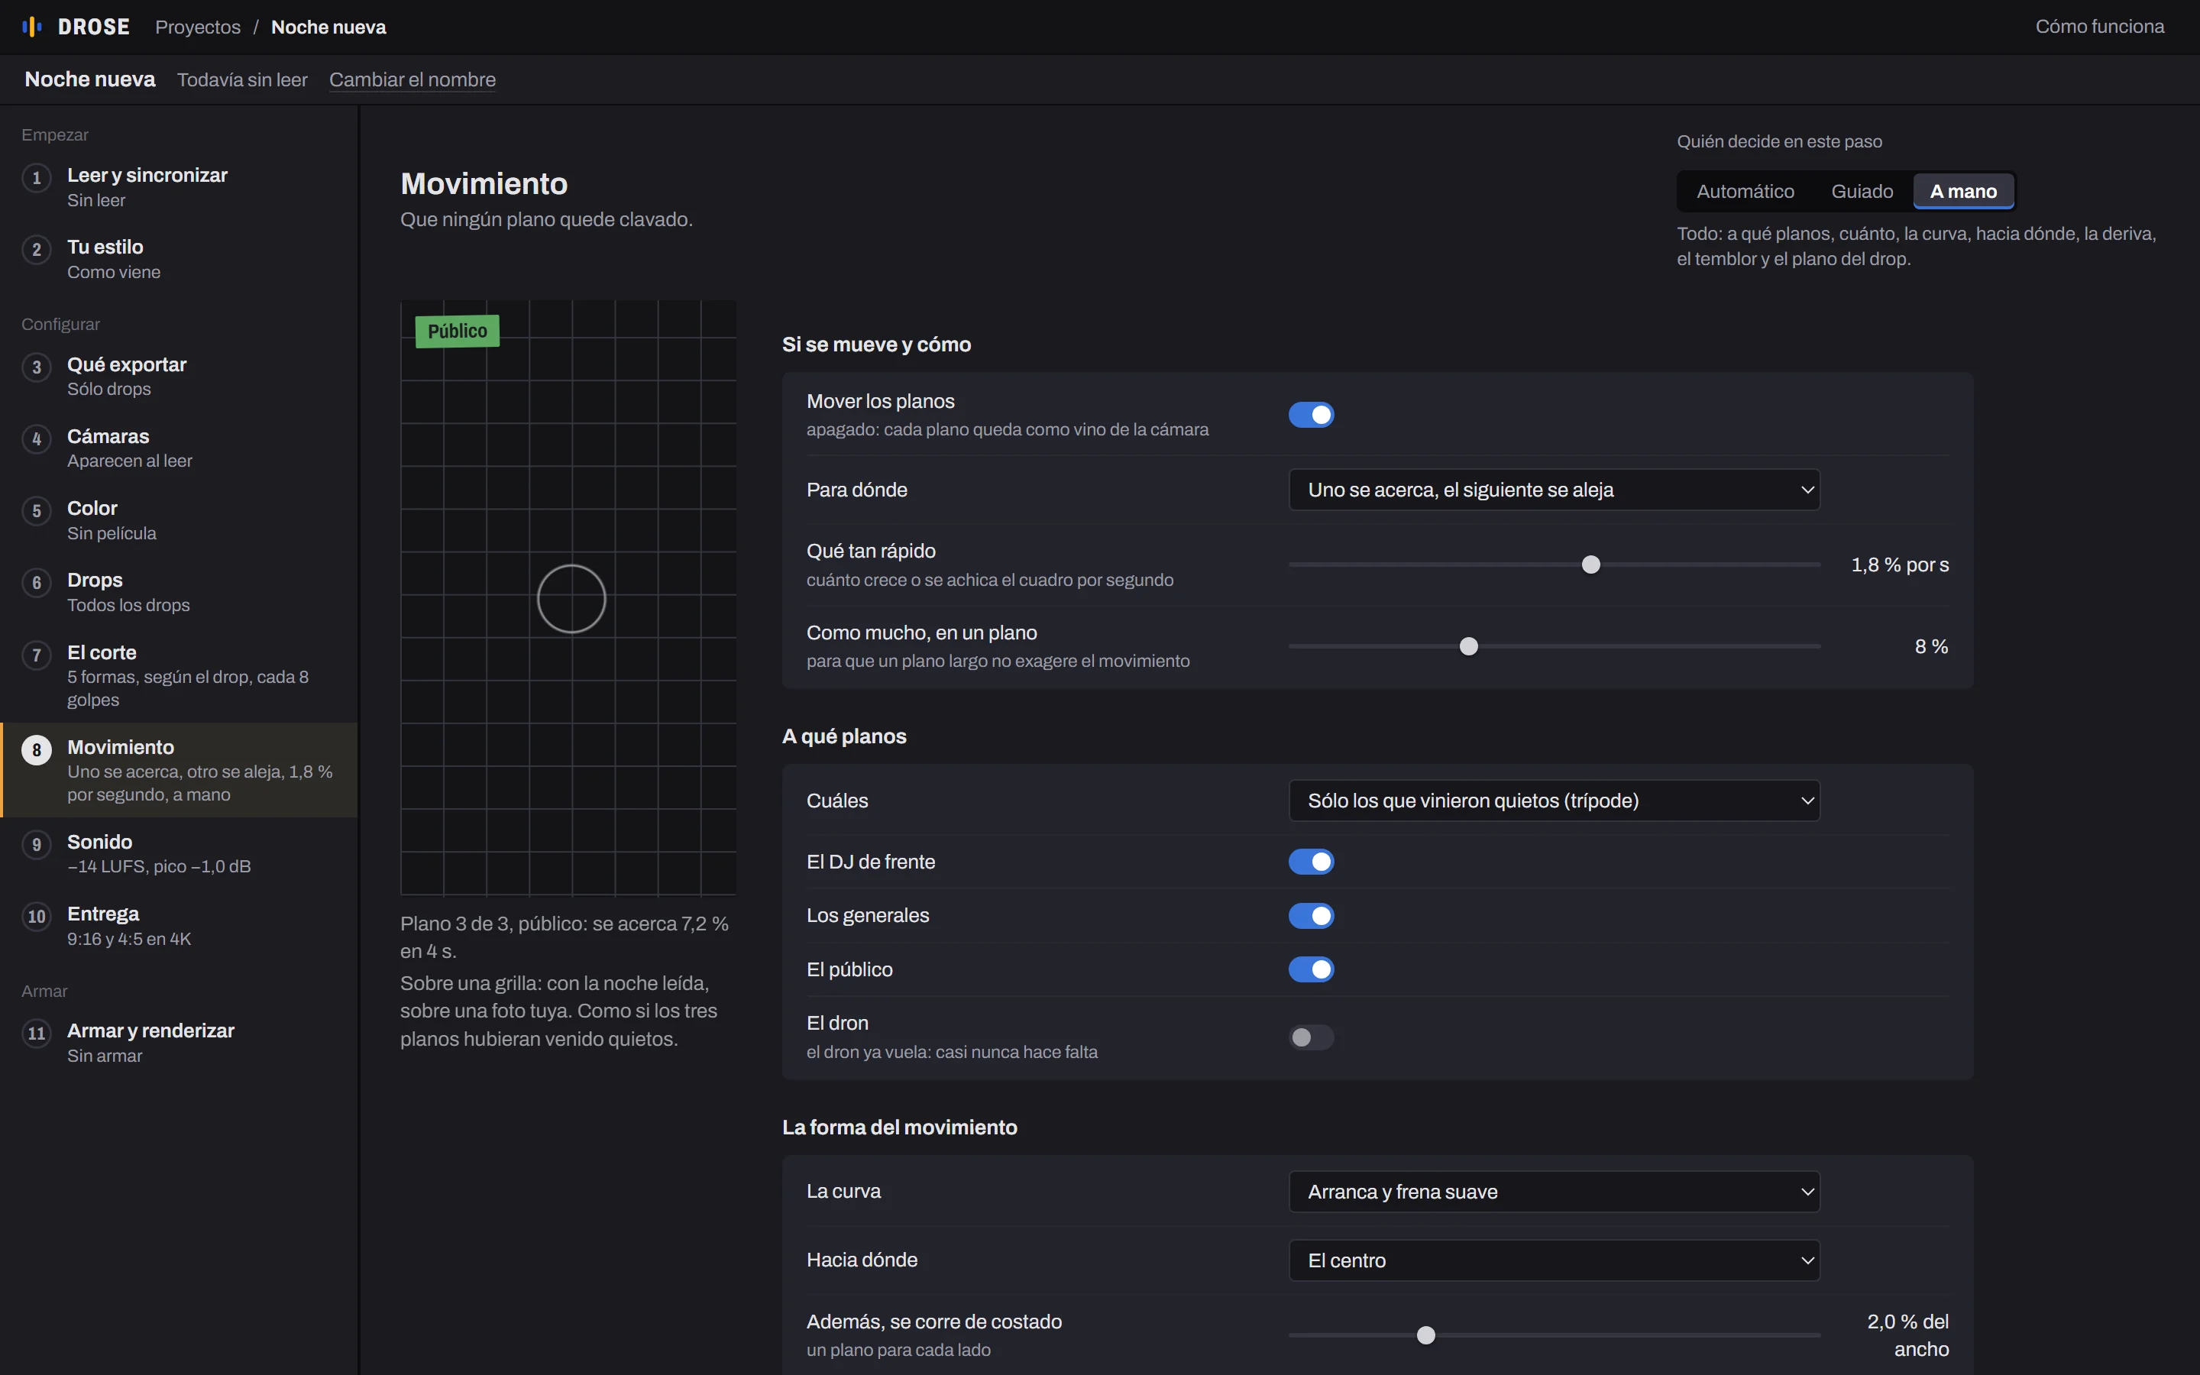Disable El DJ de frente switch

point(1311,861)
